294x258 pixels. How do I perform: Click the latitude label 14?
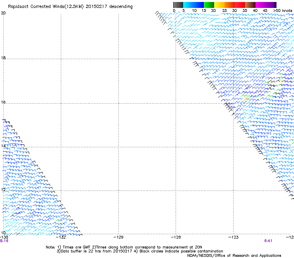(3, 146)
